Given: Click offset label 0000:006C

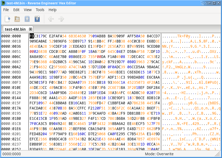Looking at the screenshot, I should (x=11, y=57).
